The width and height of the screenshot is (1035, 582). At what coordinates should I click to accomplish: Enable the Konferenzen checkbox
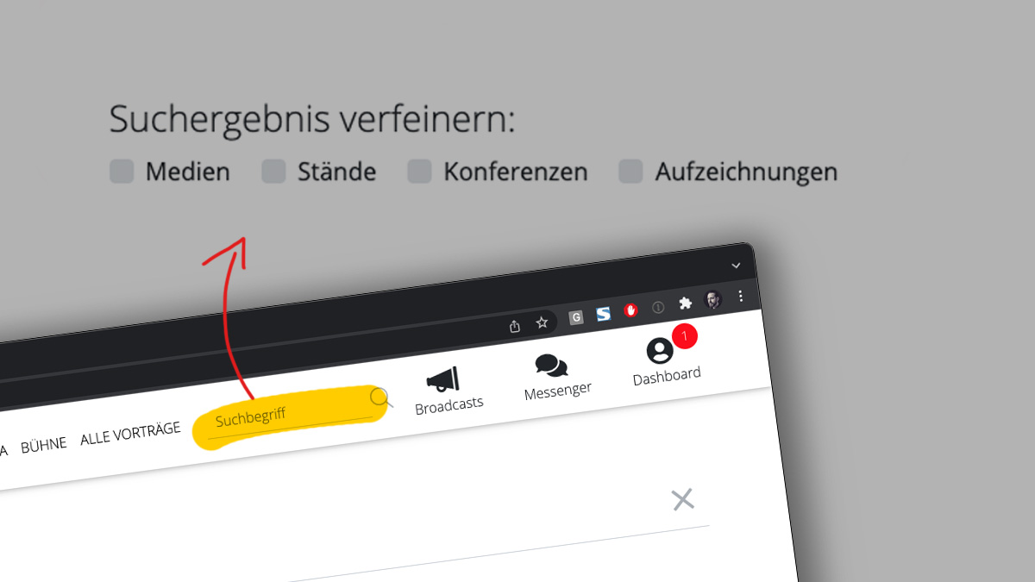pos(419,172)
